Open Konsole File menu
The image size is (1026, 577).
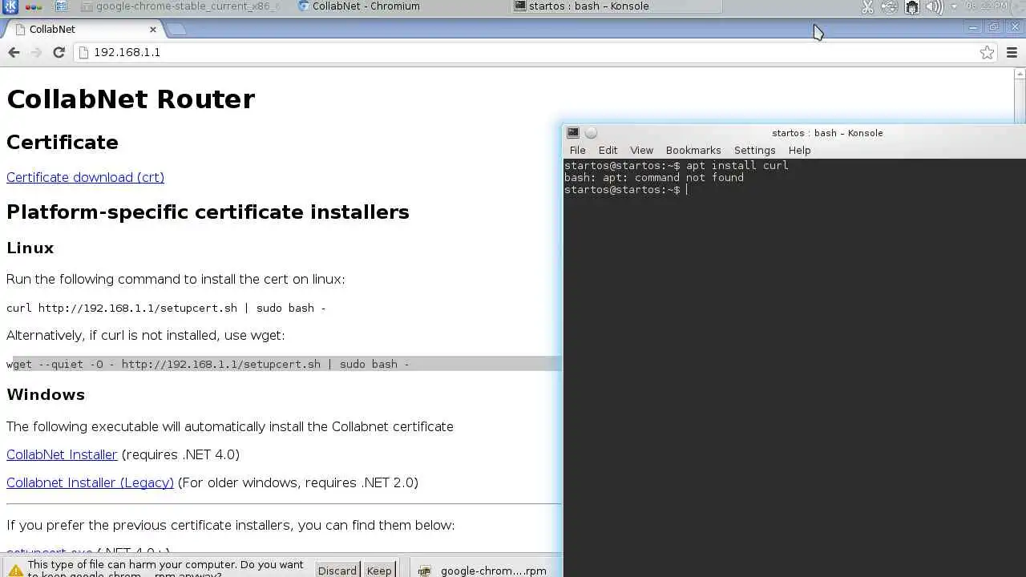pos(577,150)
